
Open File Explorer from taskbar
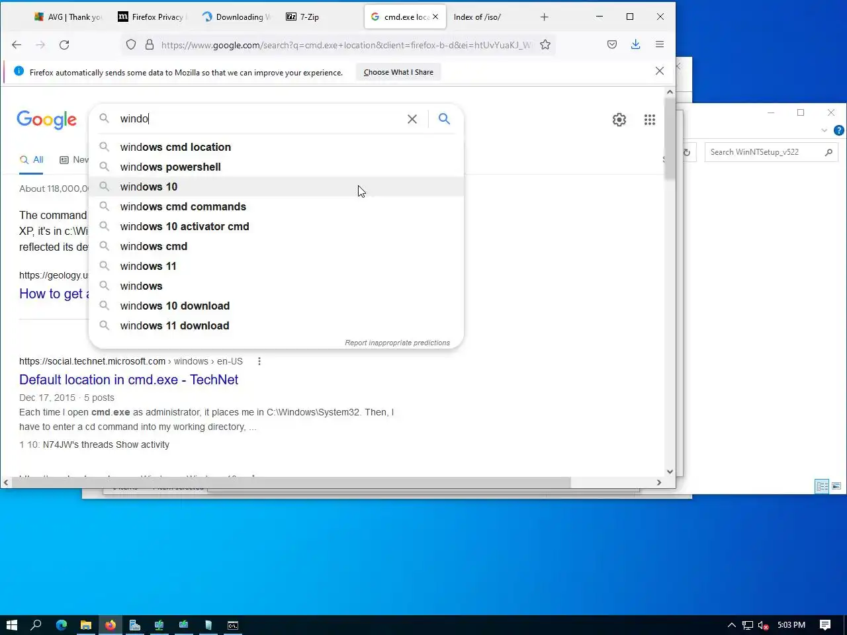(86, 625)
